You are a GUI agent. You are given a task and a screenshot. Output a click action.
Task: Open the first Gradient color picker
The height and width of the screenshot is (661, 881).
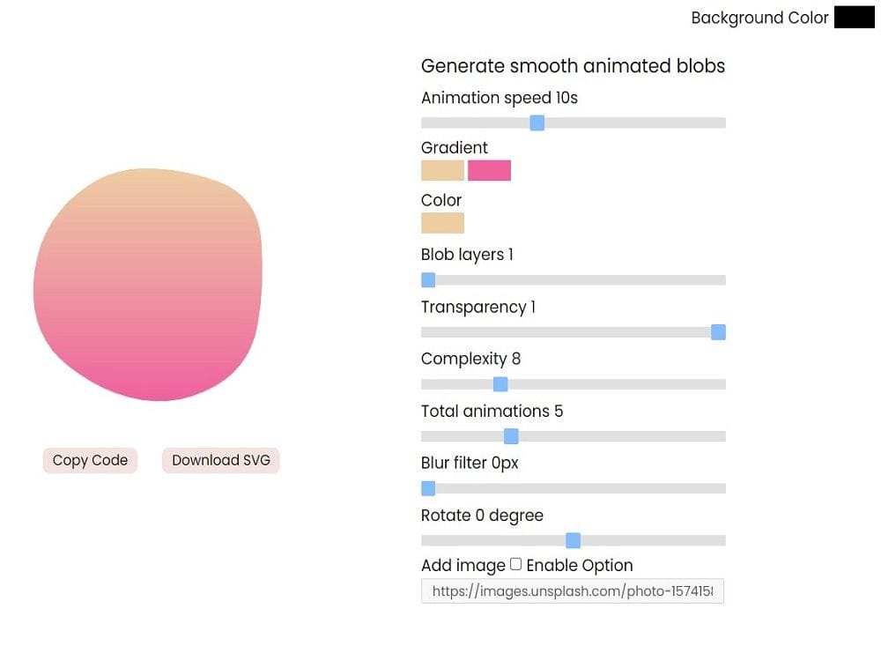442,170
